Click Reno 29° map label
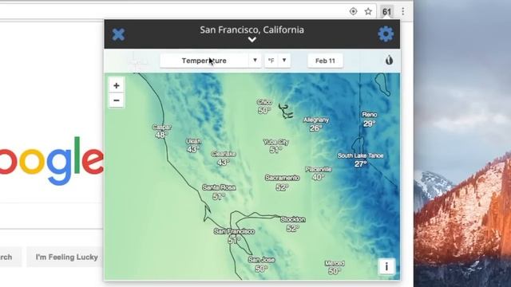 [369, 119]
